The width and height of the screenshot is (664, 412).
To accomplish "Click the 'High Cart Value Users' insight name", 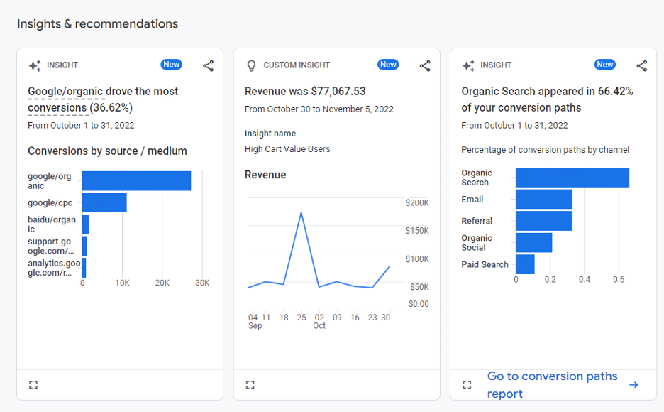I will [x=287, y=149].
